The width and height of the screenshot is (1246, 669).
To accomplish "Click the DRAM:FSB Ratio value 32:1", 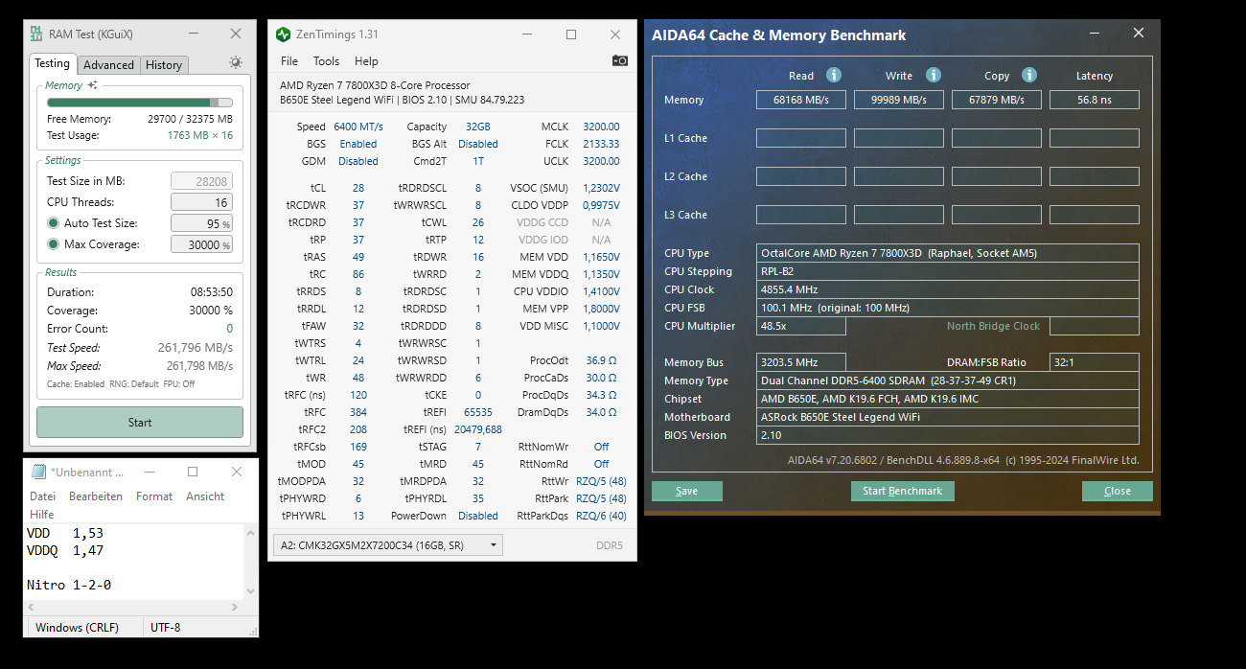I will click(1095, 362).
